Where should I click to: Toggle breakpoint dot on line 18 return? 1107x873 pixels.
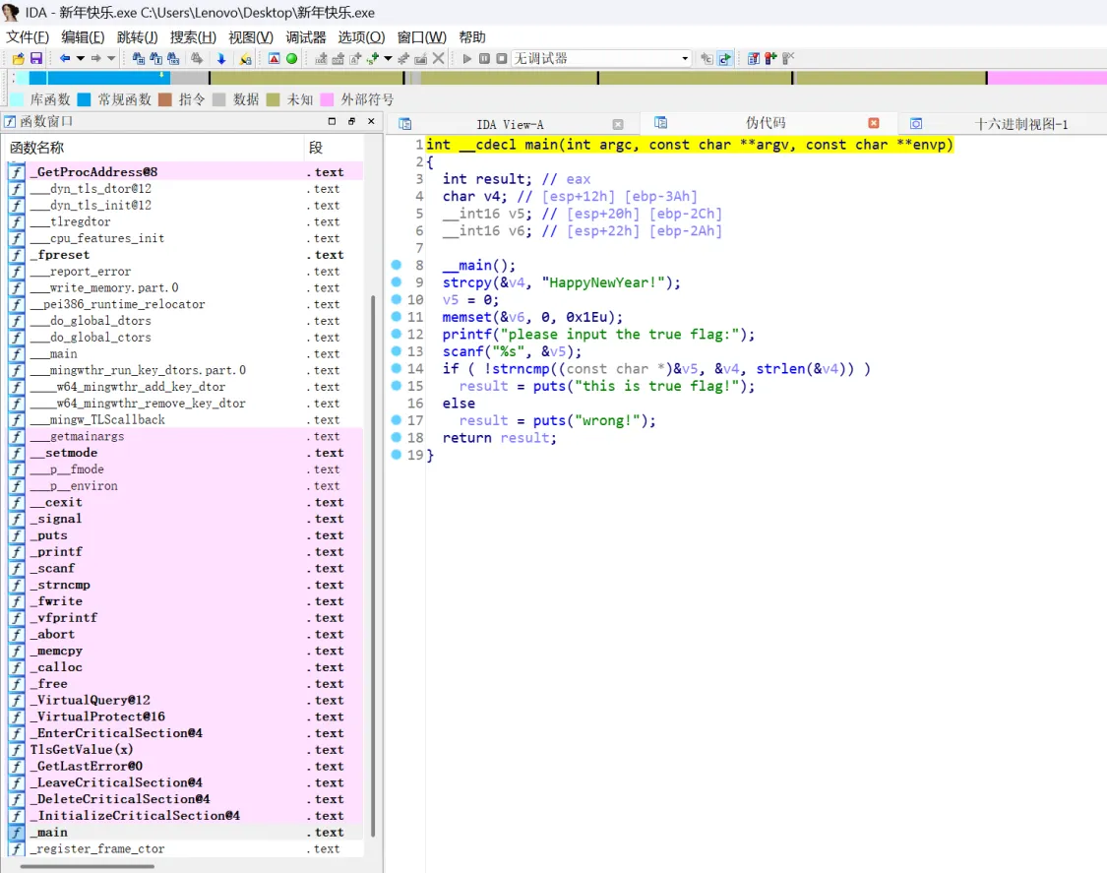coord(397,437)
